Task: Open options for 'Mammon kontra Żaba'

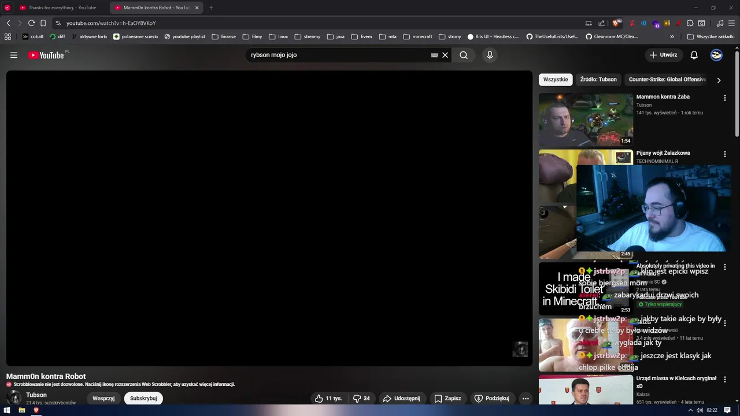Action: point(724,98)
